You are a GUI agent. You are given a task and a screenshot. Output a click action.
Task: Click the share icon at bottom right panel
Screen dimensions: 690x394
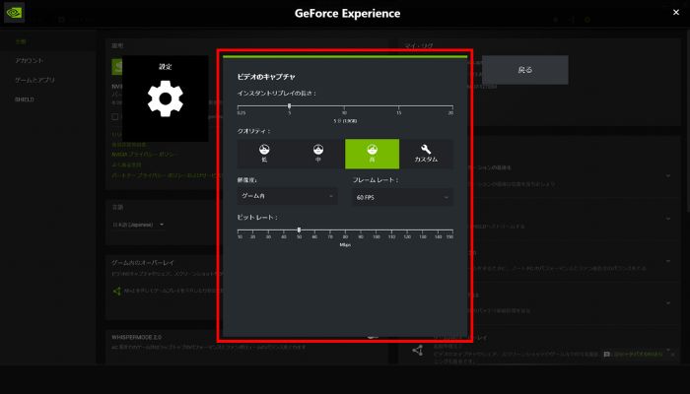(x=417, y=351)
